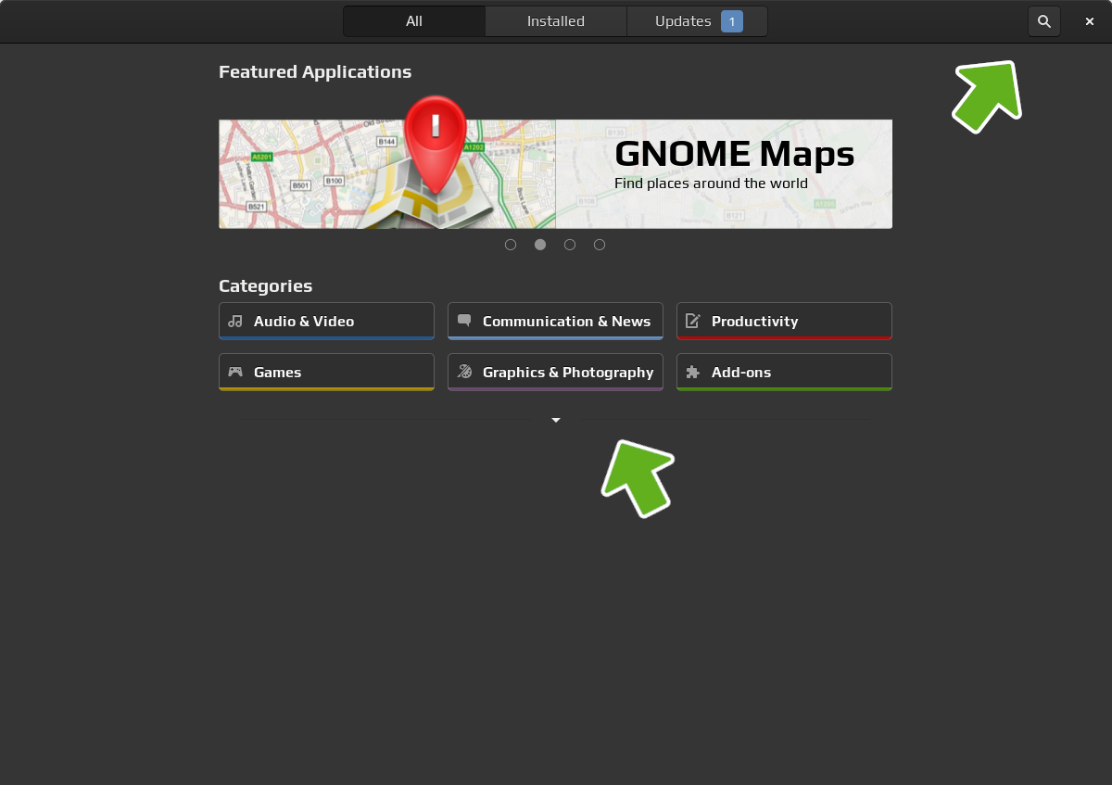Expand more categories with the down arrow
The image size is (1112, 785).
click(556, 420)
